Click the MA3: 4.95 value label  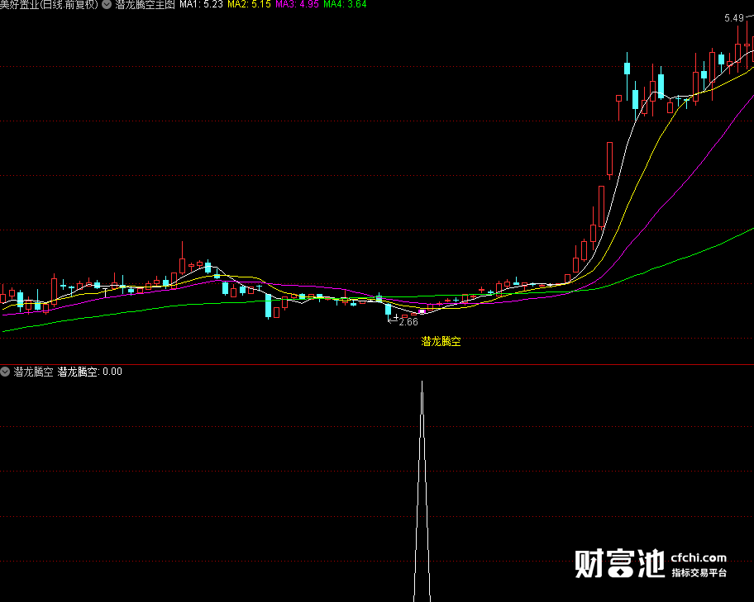pos(297,4)
